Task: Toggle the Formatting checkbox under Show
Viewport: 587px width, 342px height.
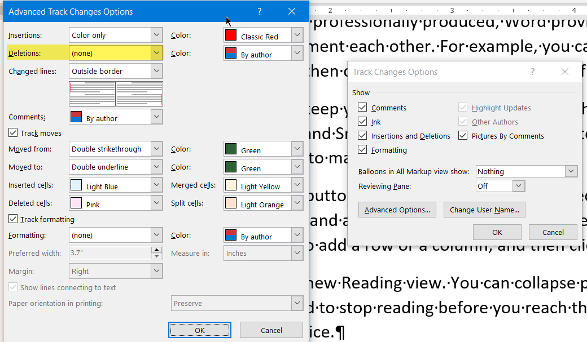Action: (362, 150)
